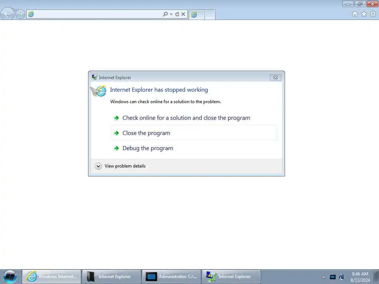Open a new tab with blank tab button

tap(210, 15)
